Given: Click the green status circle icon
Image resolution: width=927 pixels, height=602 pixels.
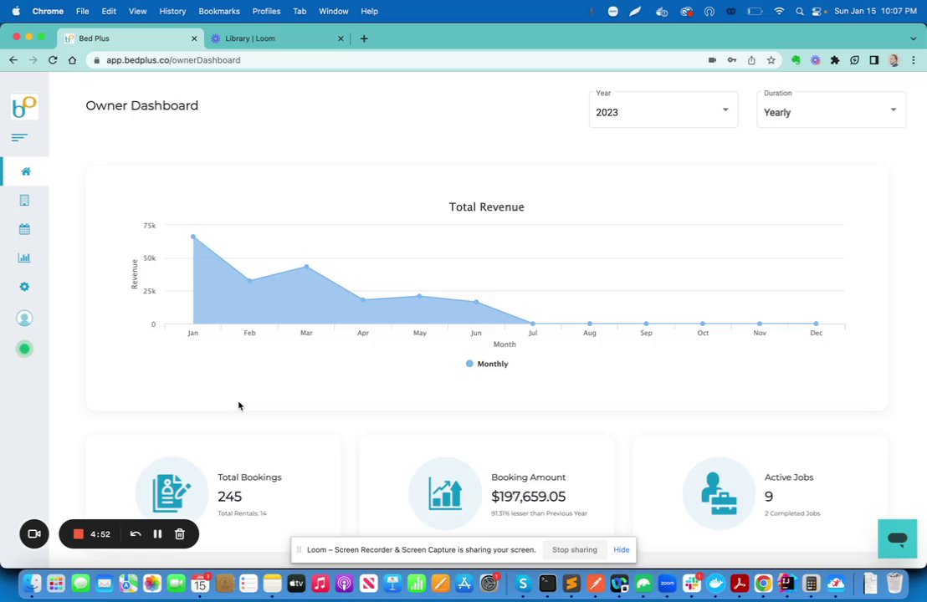Looking at the screenshot, I should (x=24, y=349).
